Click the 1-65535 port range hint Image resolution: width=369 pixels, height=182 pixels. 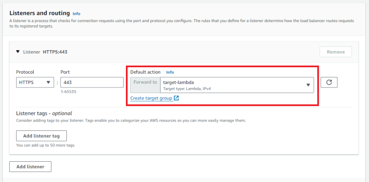[68, 92]
